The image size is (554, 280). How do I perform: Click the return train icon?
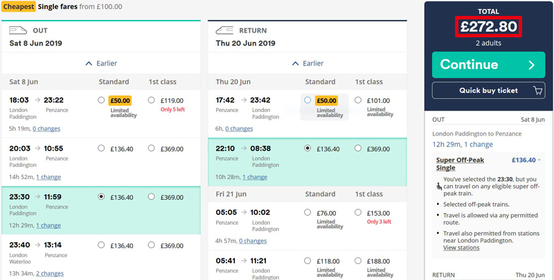click(224, 30)
